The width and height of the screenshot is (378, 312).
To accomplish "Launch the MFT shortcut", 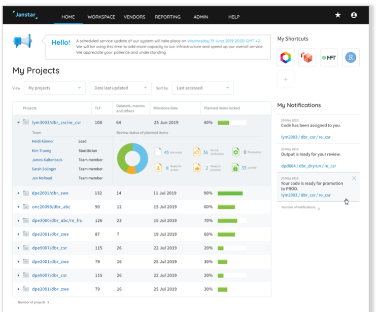I will 329,58.
